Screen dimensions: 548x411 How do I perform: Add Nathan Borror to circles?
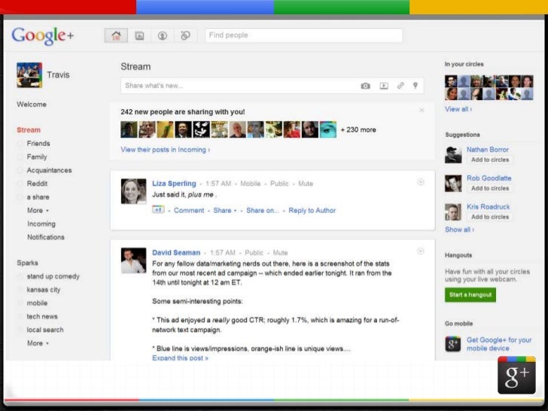click(489, 160)
